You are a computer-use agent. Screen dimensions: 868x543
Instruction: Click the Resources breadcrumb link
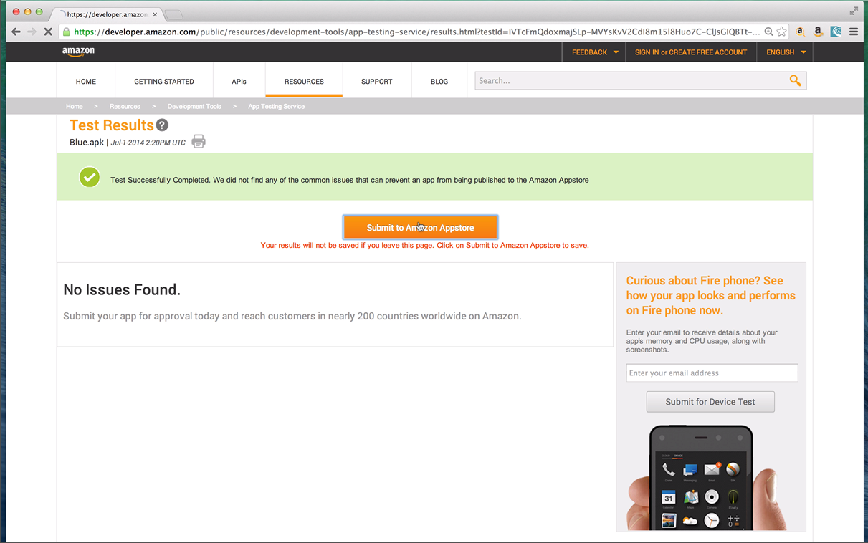pos(125,106)
